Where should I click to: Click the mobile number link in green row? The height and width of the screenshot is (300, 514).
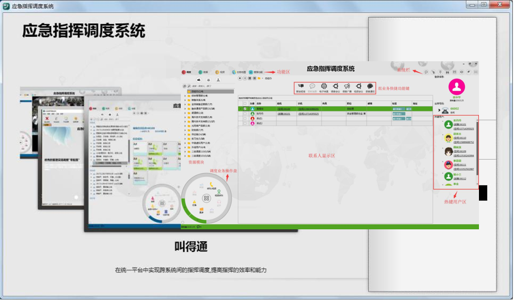click(x=308, y=109)
